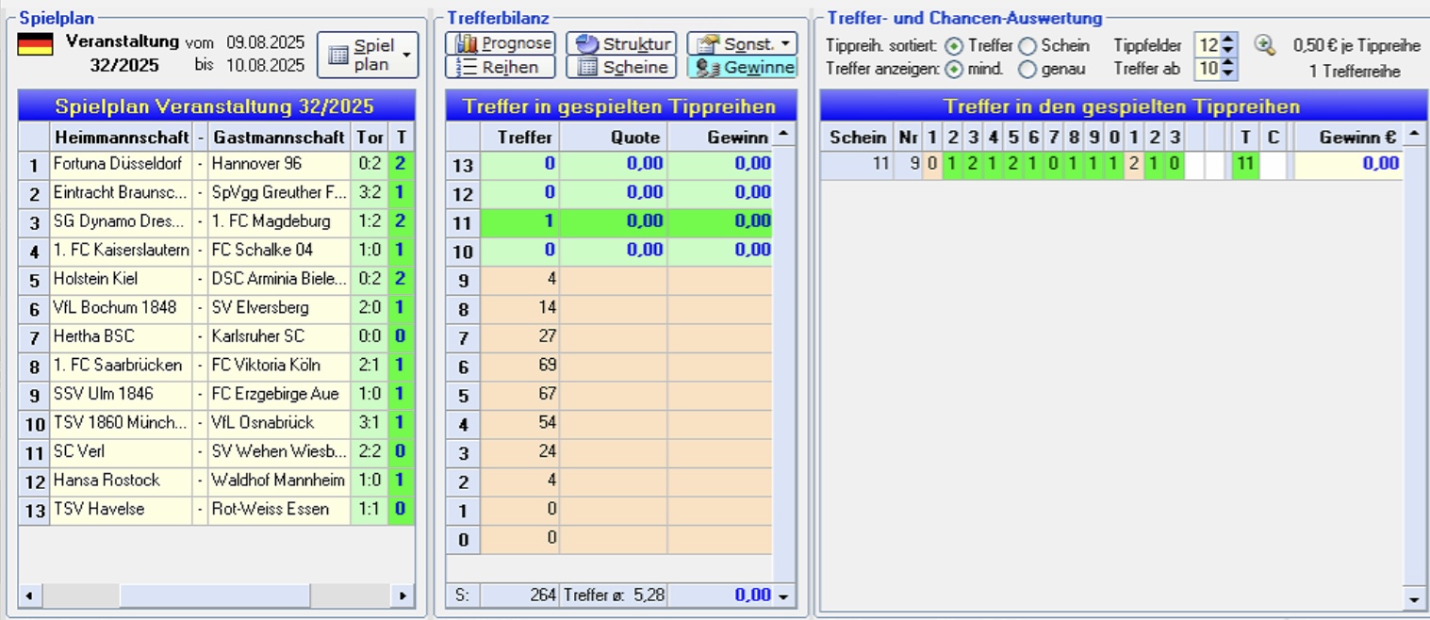Click the Spielplan horizontal scrollbar left arrow
1430x620 pixels.
(x=29, y=596)
